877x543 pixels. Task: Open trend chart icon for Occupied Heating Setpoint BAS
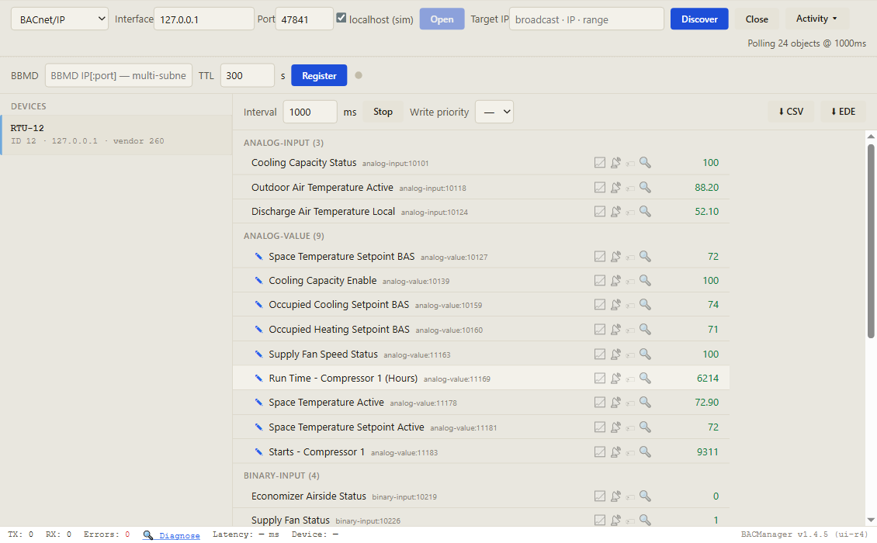[x=600, y=330]
